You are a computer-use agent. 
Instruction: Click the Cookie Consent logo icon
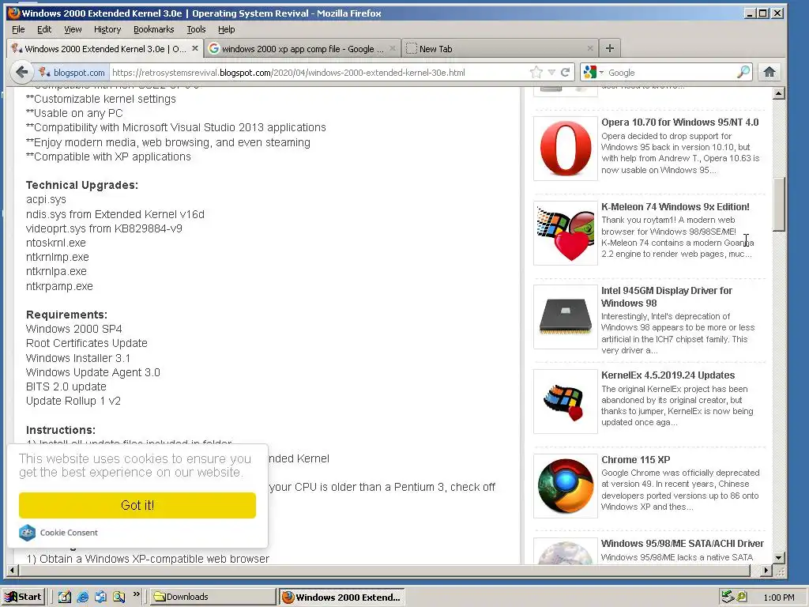(x=28, y=533)
